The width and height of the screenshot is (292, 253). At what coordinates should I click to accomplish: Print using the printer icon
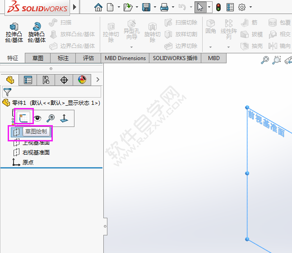[164, 7]
